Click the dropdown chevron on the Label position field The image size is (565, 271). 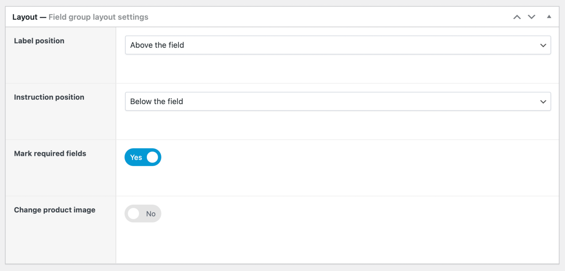[543, 45]
